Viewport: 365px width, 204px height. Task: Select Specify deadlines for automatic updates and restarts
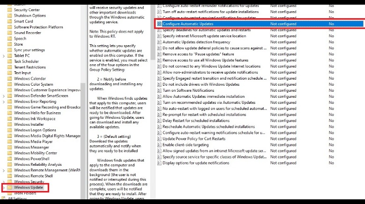[x=206, y=30]
